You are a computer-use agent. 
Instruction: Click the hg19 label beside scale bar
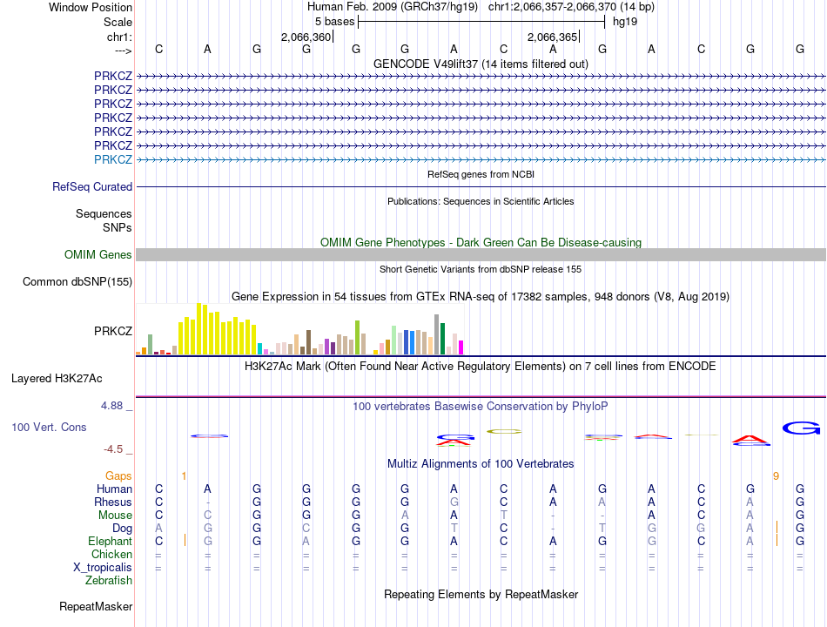pyautogui.click(x=625, y=22)
